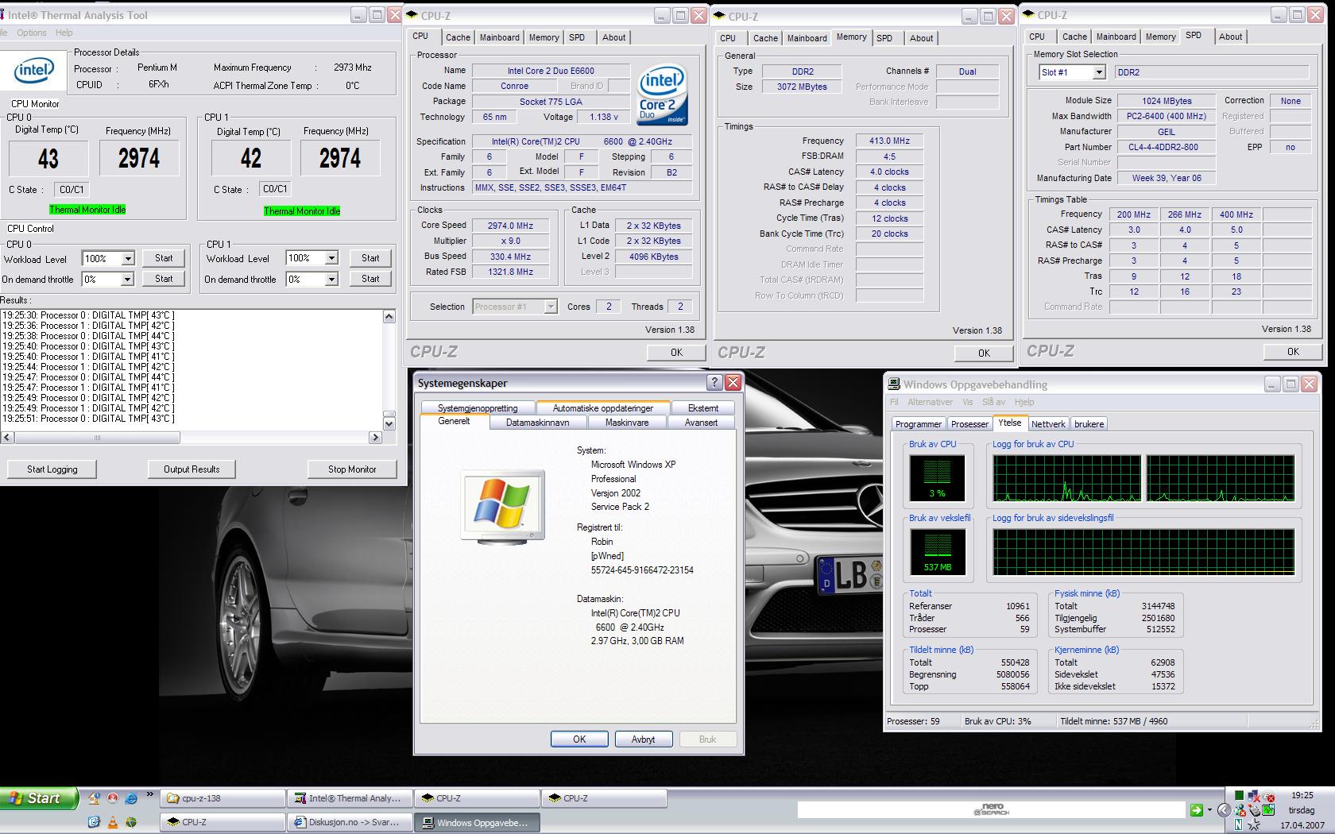Click the Core 2 Duo logo in CPU-Z
1335x834 pixels.
pos(662,94)
